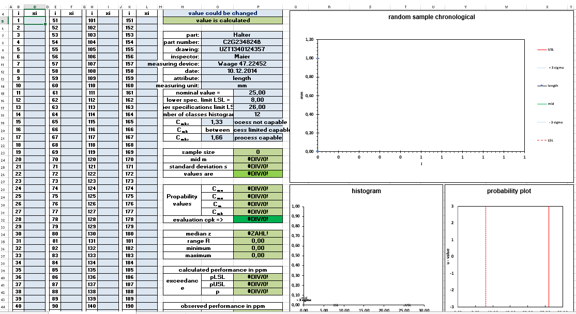Select the part cell containing 'Halter'

pos(241,35)
